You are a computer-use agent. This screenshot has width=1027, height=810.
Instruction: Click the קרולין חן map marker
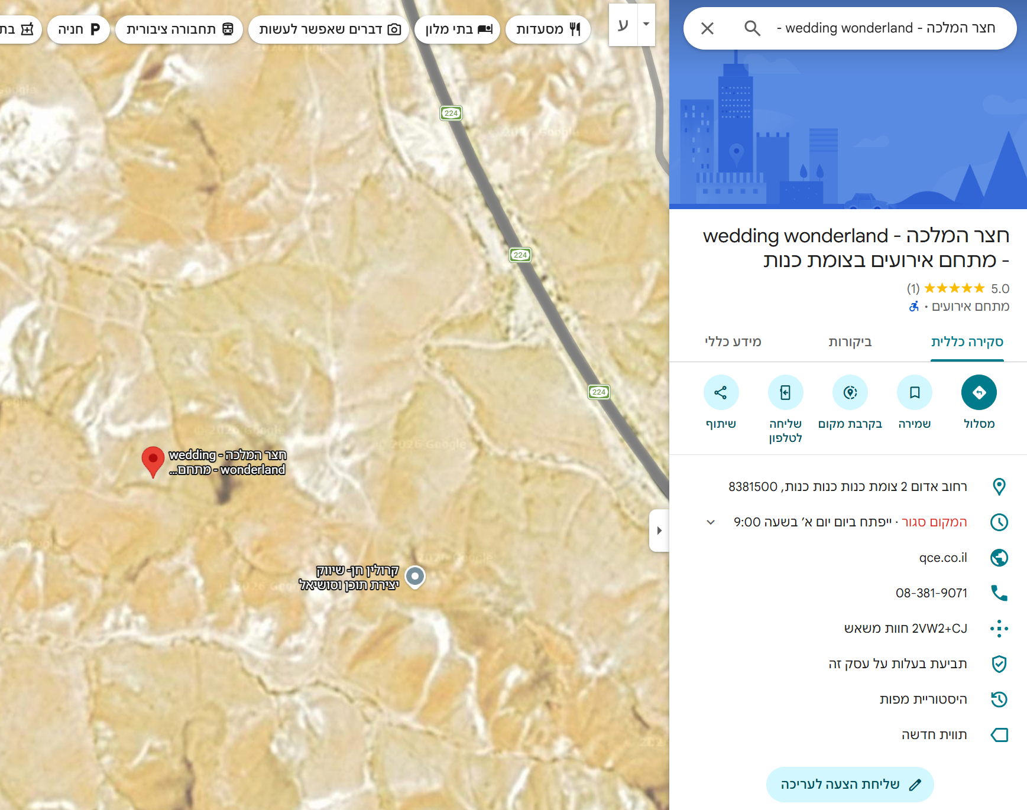[x=415, y=576]
